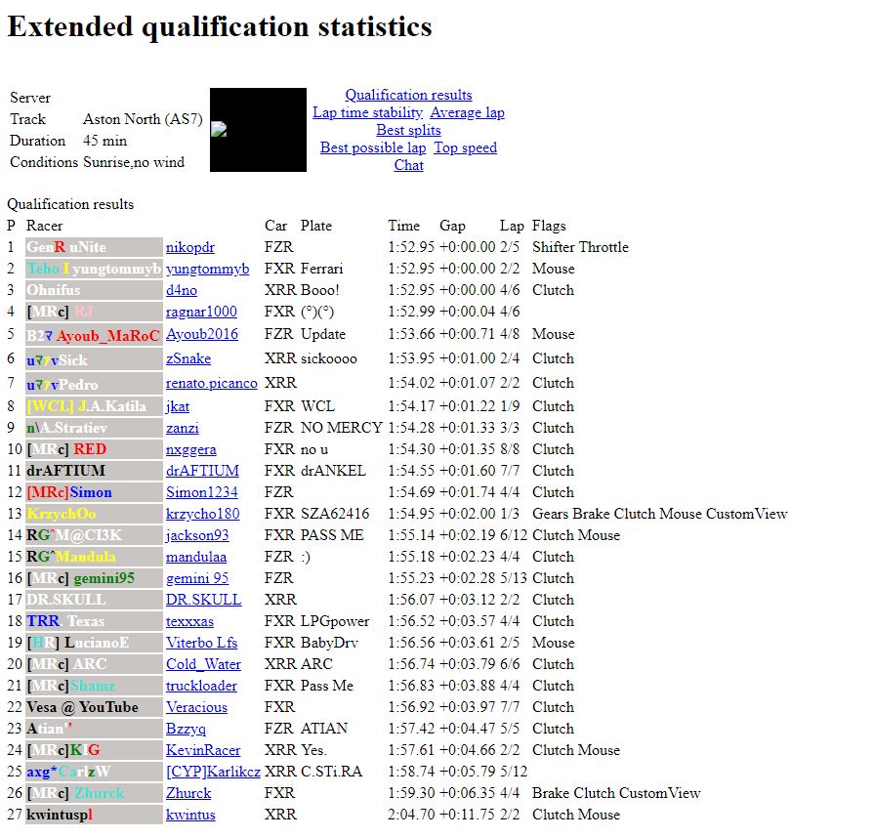Open Ayoub2016 racer link
Screen dimensions: 875x838
coord(202,334)
